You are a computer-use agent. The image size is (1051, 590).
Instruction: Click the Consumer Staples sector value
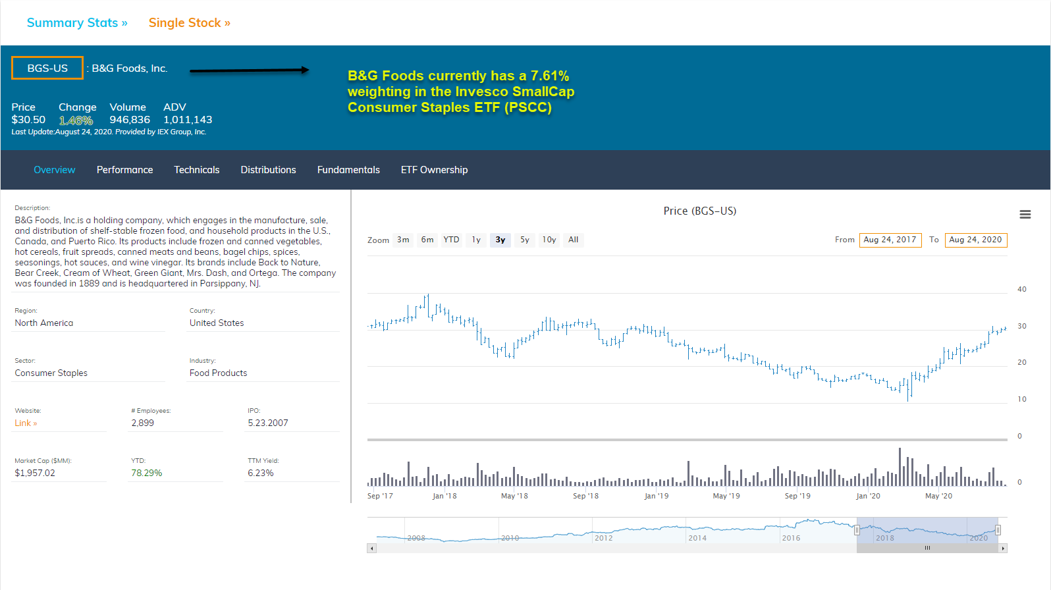click(x=51, y=373)
